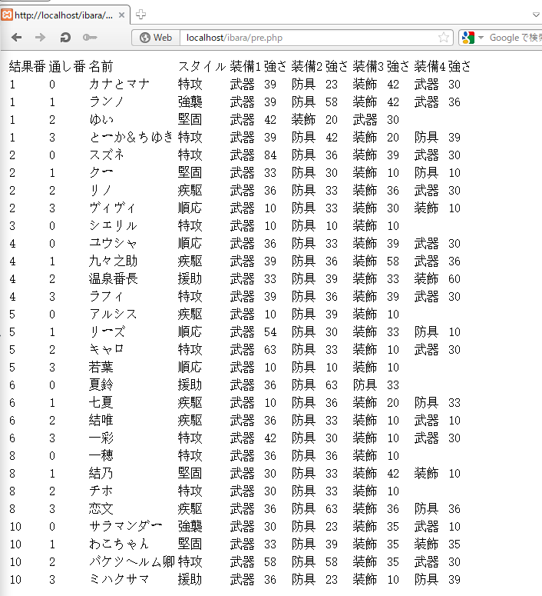Screen dimensions: 542x596
Task: Click the スタイル column header
Action: click(x=202, y=66)
